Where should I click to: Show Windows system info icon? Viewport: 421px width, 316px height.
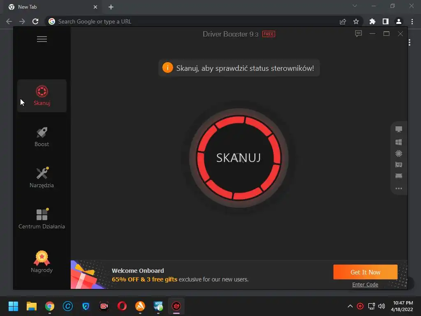399,142
